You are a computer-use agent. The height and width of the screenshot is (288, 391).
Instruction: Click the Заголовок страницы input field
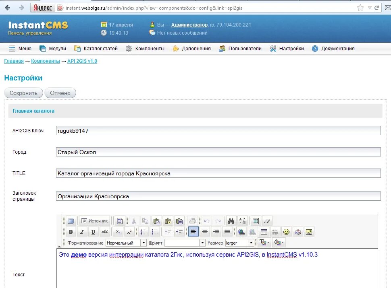(x=218, y=196)
